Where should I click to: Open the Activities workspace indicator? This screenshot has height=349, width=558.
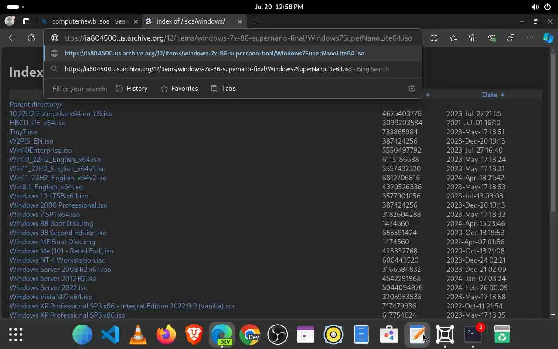(x=15, y=7)
